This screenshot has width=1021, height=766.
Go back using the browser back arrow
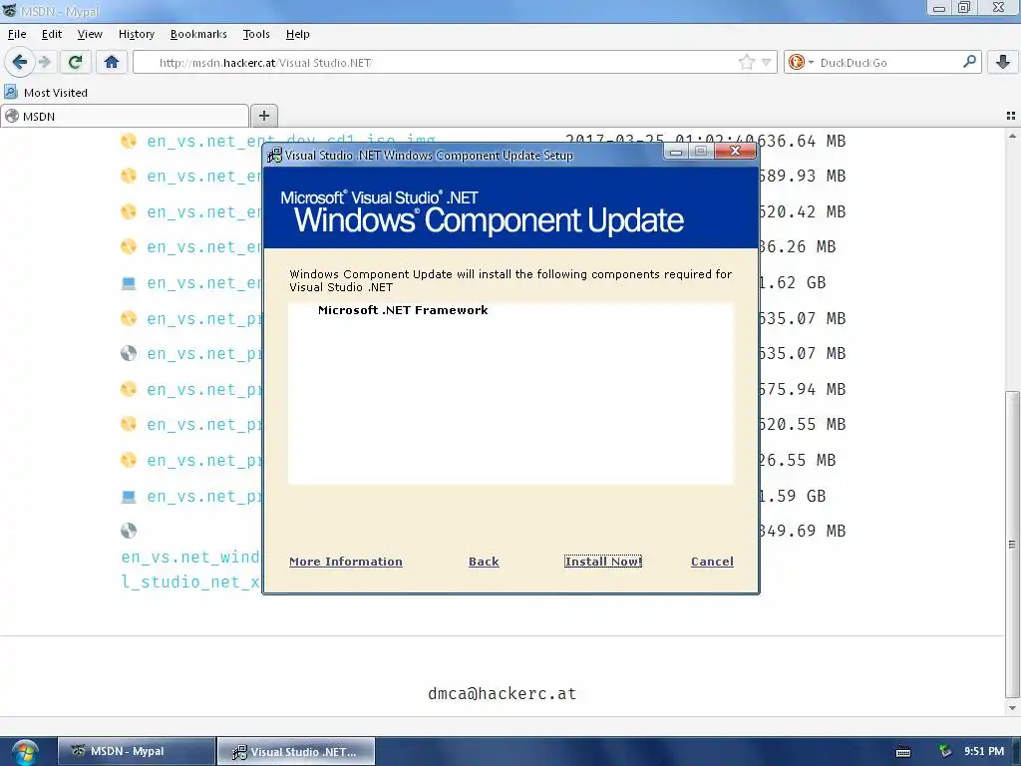[19, 62]
